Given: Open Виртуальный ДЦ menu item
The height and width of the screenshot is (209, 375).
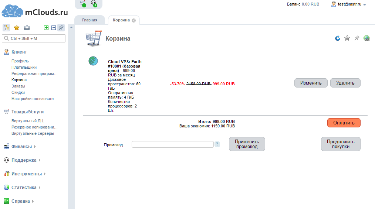Looking at the screenshot, I should (27, 121).
